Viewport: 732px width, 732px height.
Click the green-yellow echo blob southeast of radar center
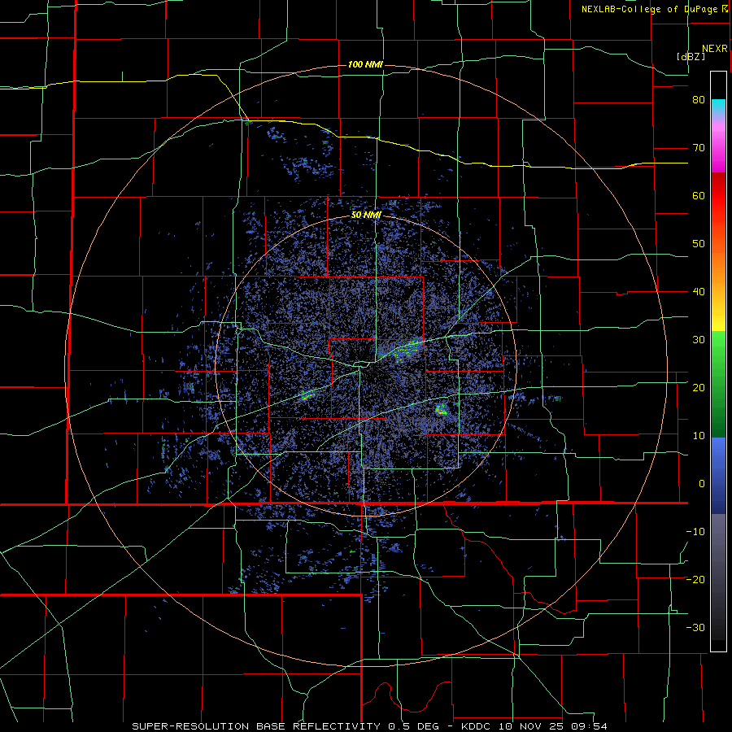click(x=441, y=410)
